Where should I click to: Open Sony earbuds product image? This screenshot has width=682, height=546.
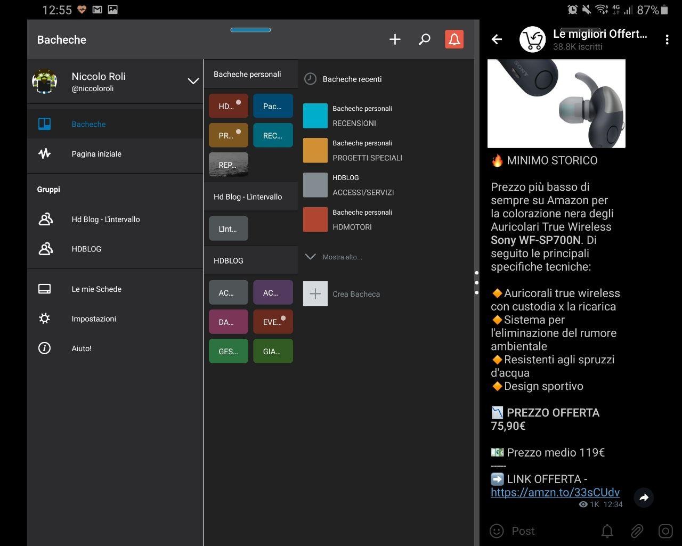click(x=556, y=103)
